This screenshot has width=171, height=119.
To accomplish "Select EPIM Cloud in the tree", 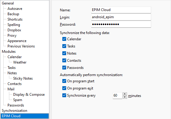I will coord(25,116).
